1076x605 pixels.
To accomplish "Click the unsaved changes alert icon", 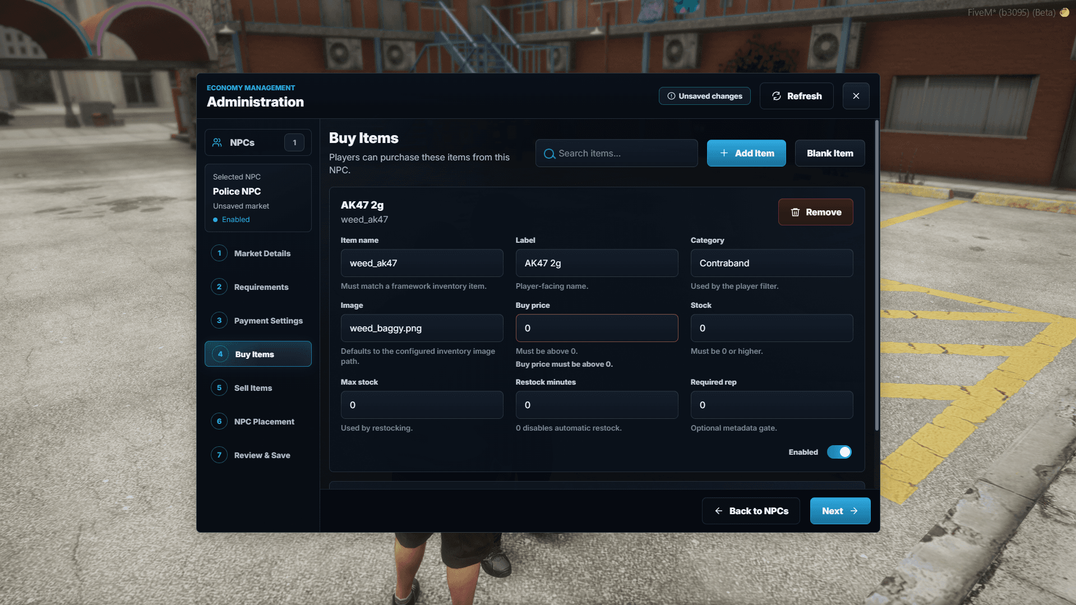I will 671,96.
